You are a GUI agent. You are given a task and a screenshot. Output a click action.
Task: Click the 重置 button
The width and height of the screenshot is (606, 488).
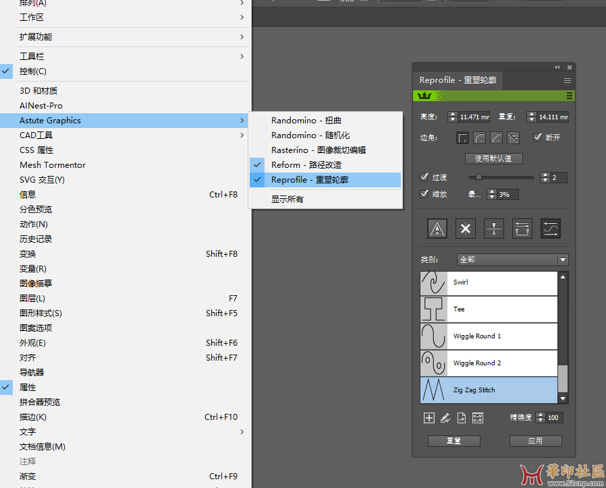[453, 441]
